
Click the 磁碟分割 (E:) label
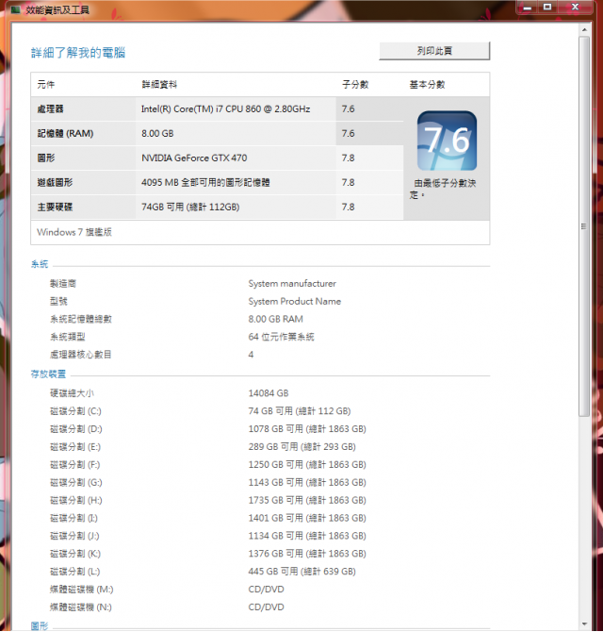pos(75,447)
